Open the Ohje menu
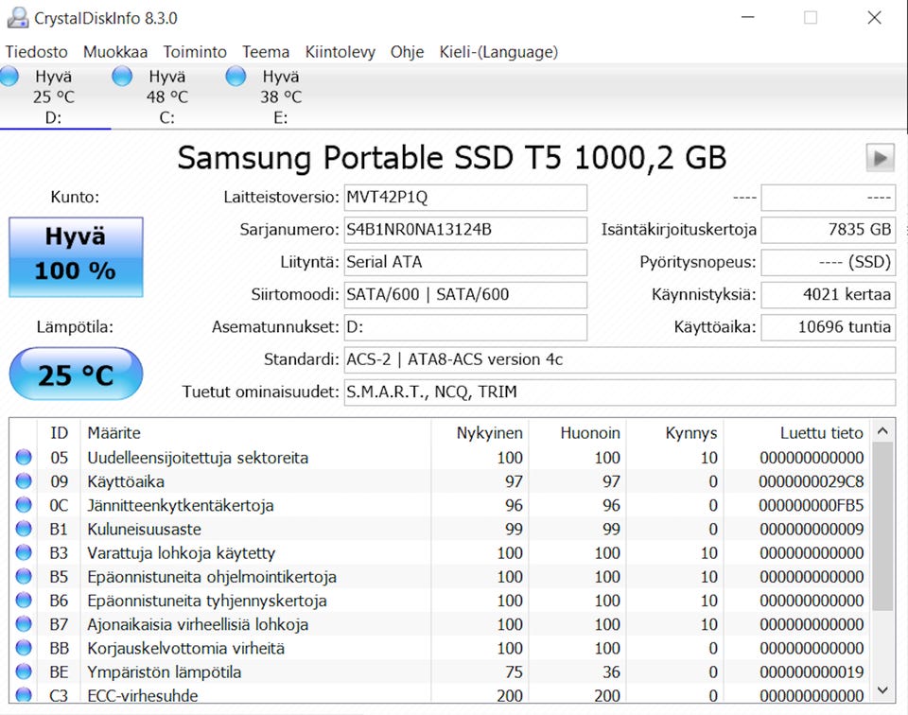 click(407, 52)
